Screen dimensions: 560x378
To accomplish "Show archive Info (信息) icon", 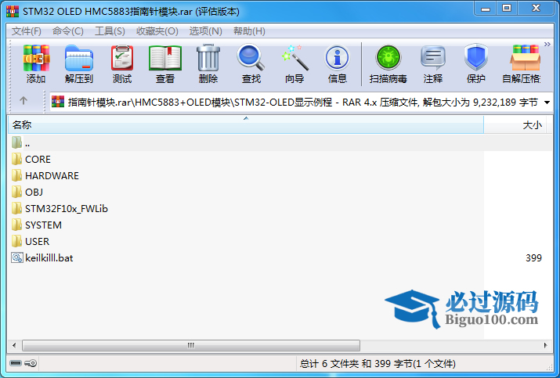I will tap(337, 57).
